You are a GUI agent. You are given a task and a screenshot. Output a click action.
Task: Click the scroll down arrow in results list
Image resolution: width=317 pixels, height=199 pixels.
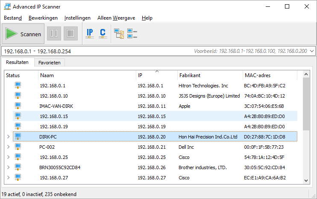coord(306,180)
